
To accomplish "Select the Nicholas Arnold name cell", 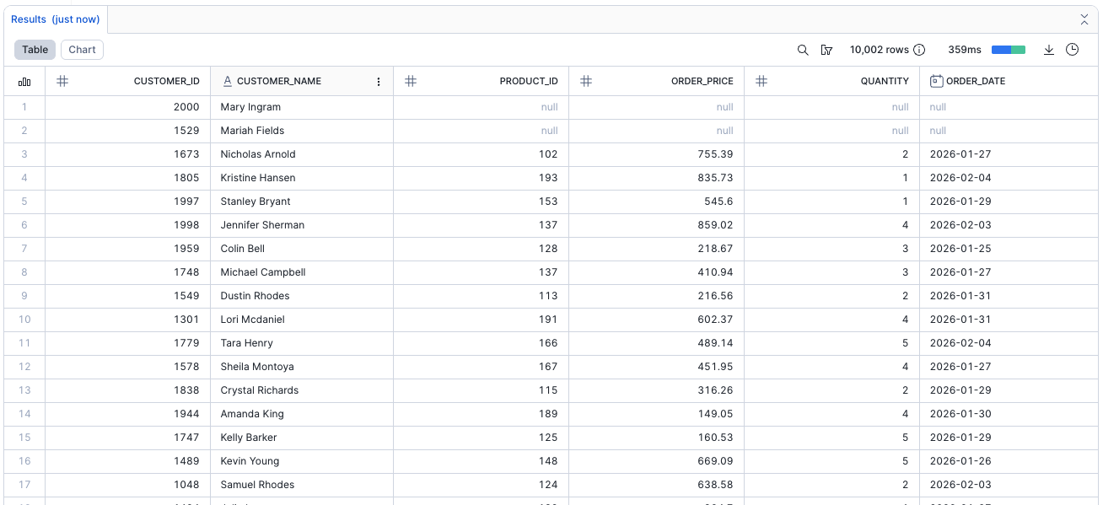I will coord(257,154).
